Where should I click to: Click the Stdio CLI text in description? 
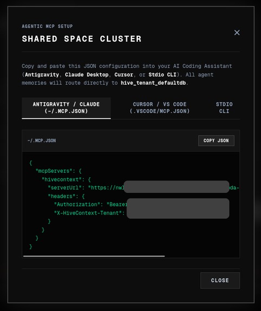pyautogui.click(x=163, y=74)
